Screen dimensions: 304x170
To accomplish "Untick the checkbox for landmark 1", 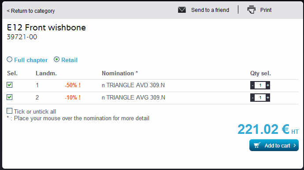I will pyautogui.click(x=10, y=85).
